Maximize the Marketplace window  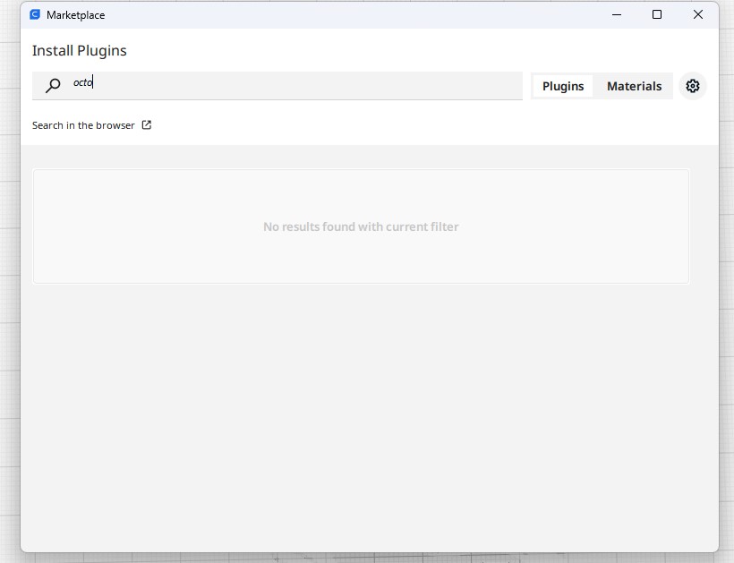[x=657, y=14]
